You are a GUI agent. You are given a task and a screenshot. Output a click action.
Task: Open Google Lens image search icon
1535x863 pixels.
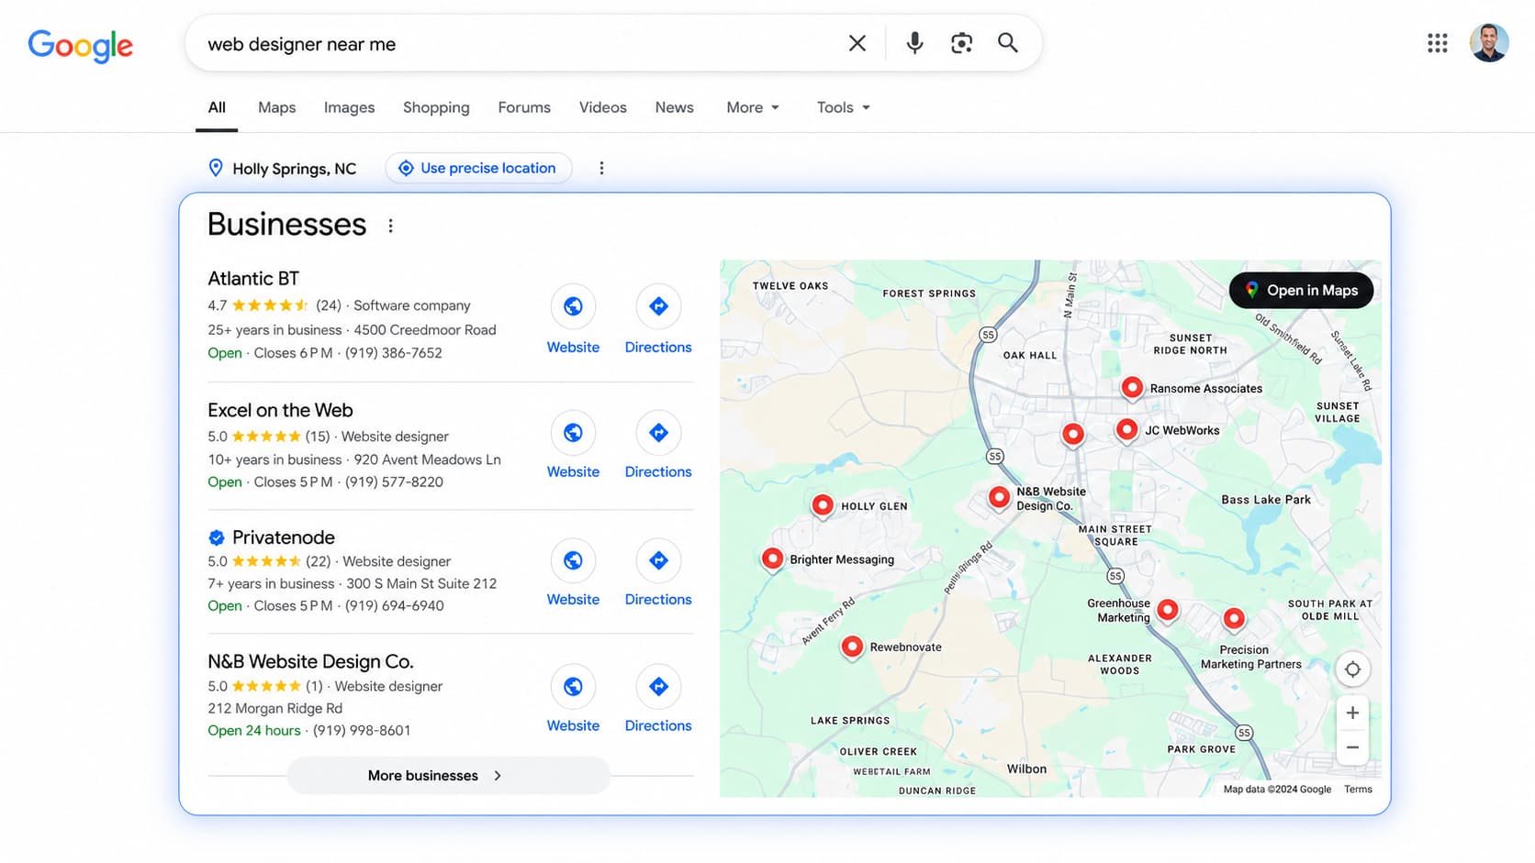[961, 43]
